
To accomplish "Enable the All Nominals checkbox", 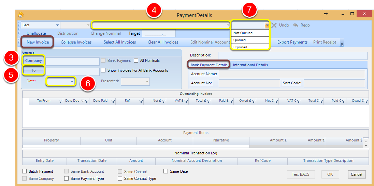I will coord(136,61).
